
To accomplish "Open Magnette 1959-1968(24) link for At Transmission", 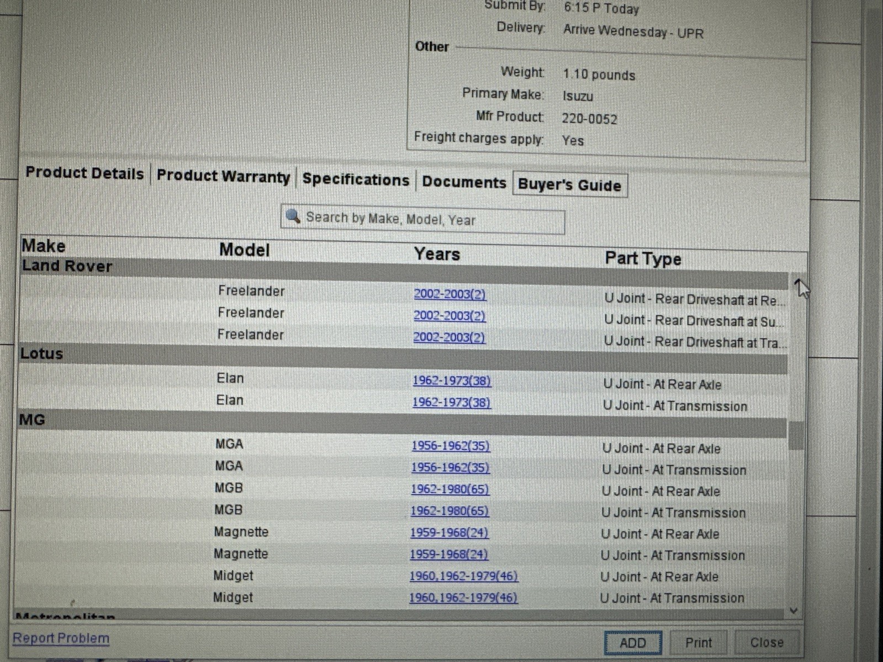I will [448, 554].
